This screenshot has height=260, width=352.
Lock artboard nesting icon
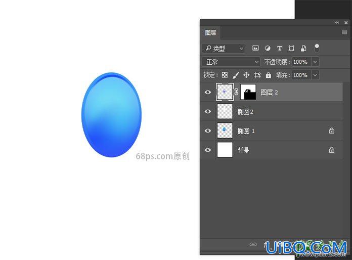tap(257, 75)
